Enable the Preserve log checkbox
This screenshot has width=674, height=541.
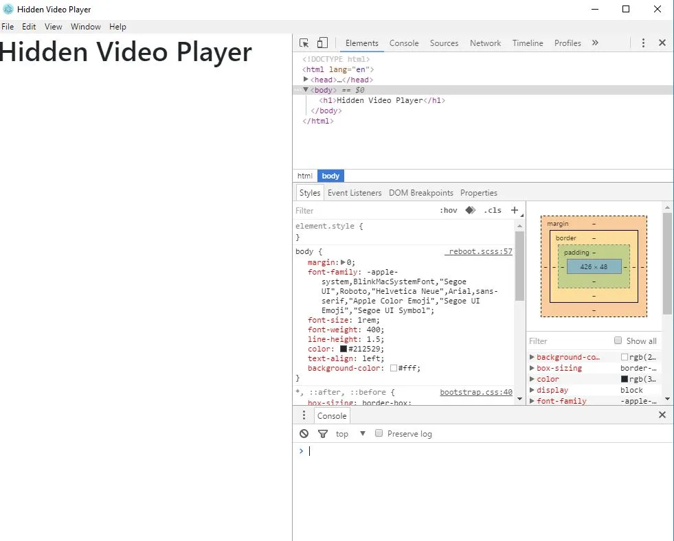coord(379,433)
